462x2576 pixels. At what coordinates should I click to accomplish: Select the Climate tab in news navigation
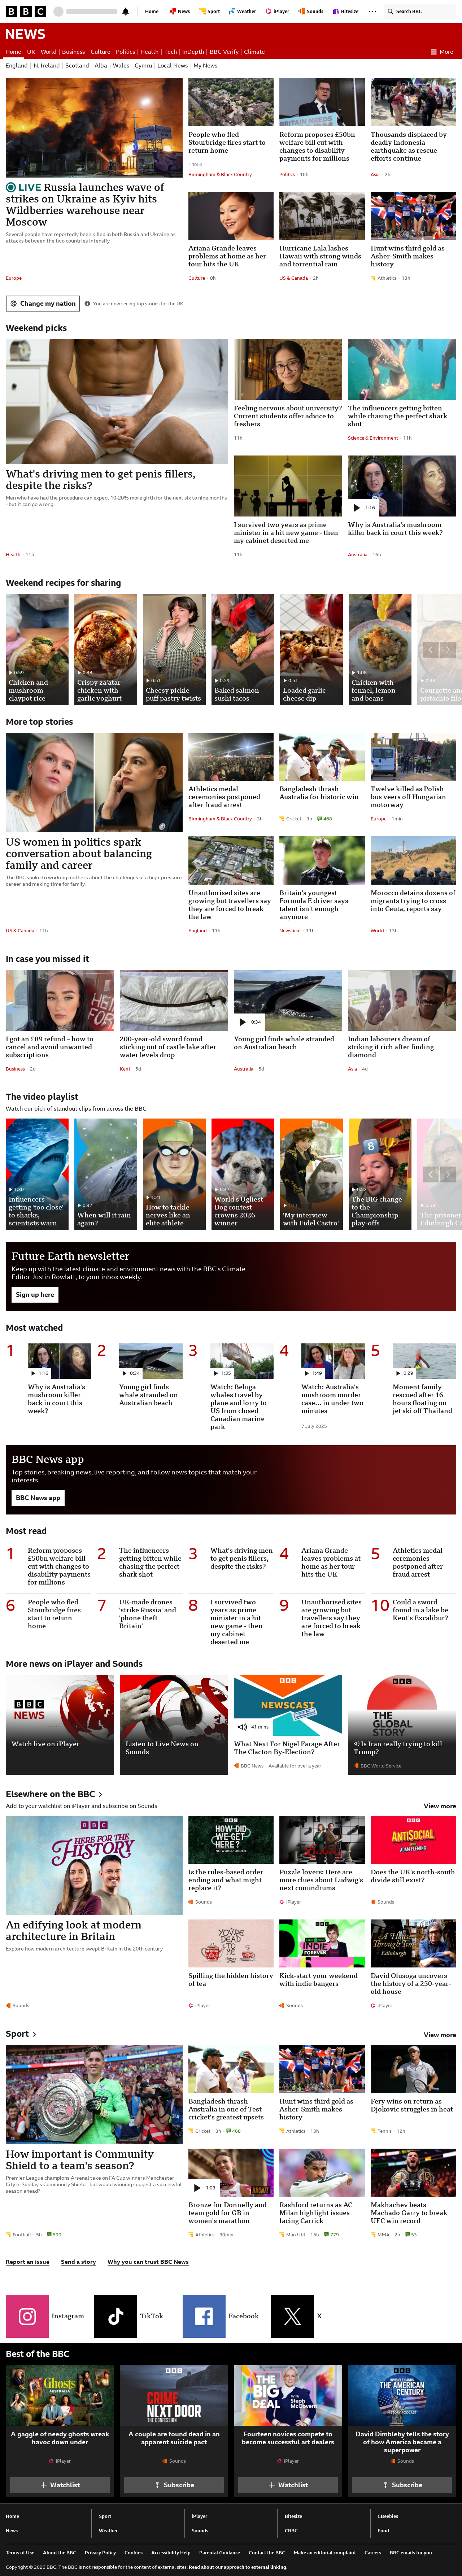254,52
